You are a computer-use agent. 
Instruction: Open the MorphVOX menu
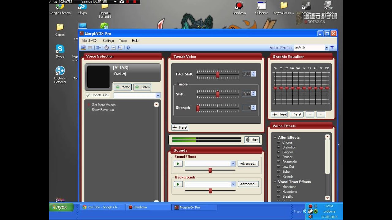pyautogui.click(x=90, y=41)
